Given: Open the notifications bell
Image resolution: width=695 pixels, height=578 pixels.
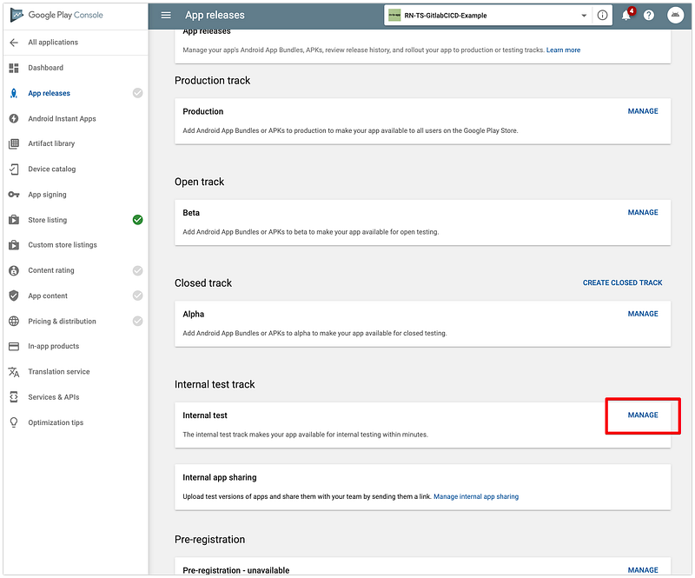Looking at the screenshot, I should click(x=626, y=16).
